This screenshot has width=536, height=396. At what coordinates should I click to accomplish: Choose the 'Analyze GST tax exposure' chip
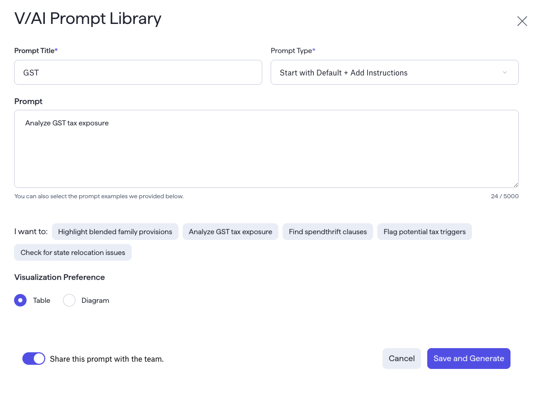click(230, 232)
